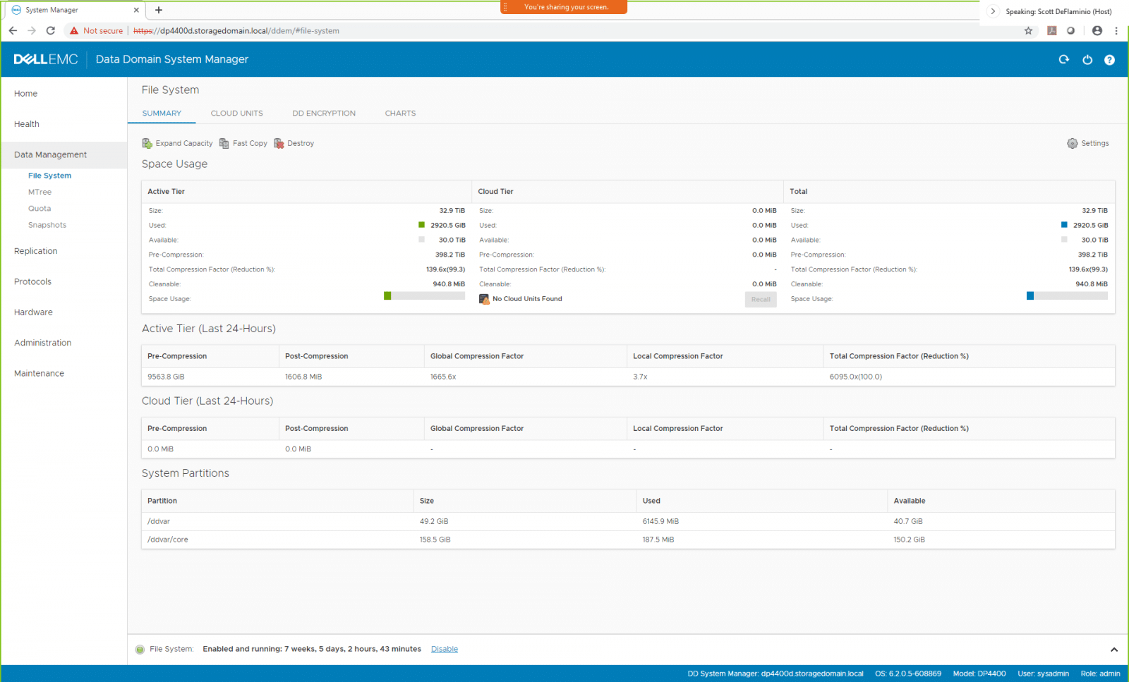
Task: Click the browser back arrow
Action: pyautogui.click(x=13, y=30)
